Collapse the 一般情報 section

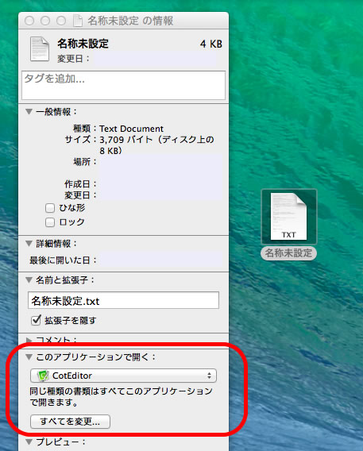pos(29,112)
